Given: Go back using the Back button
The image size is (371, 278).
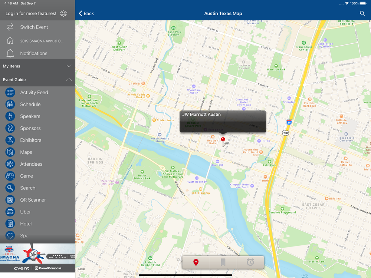Looking at the screenshot, I should pos(86,13).
